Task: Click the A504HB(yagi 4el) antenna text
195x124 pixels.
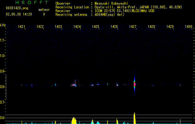Action: (109, 15)
